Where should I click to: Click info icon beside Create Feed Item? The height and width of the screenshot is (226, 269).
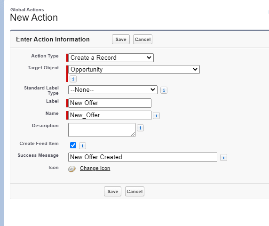pyautogui.click(x=82, y=146)
